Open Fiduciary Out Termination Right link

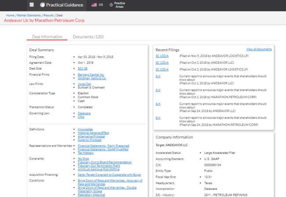tap(99, 166)
